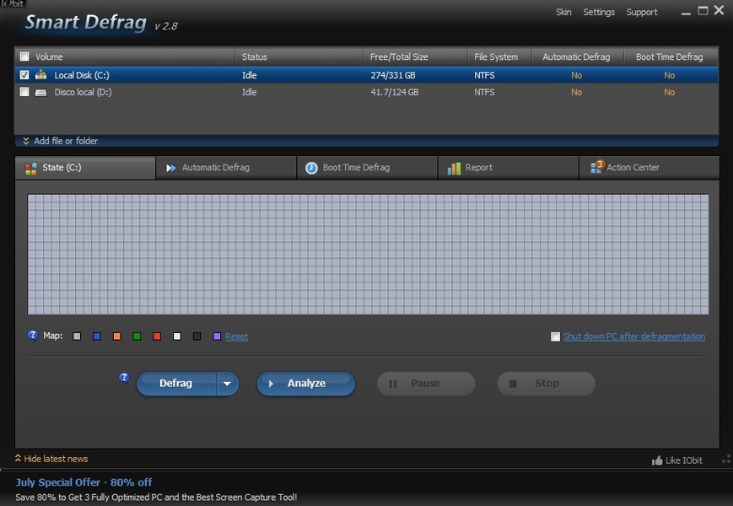Open the Defrag button dropdown arrow
Viewport: 733px width, 506px height.
227,384
